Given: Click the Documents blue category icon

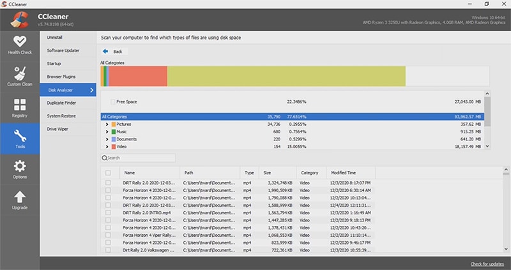Looking at the screenshot, I should (114, 139).
